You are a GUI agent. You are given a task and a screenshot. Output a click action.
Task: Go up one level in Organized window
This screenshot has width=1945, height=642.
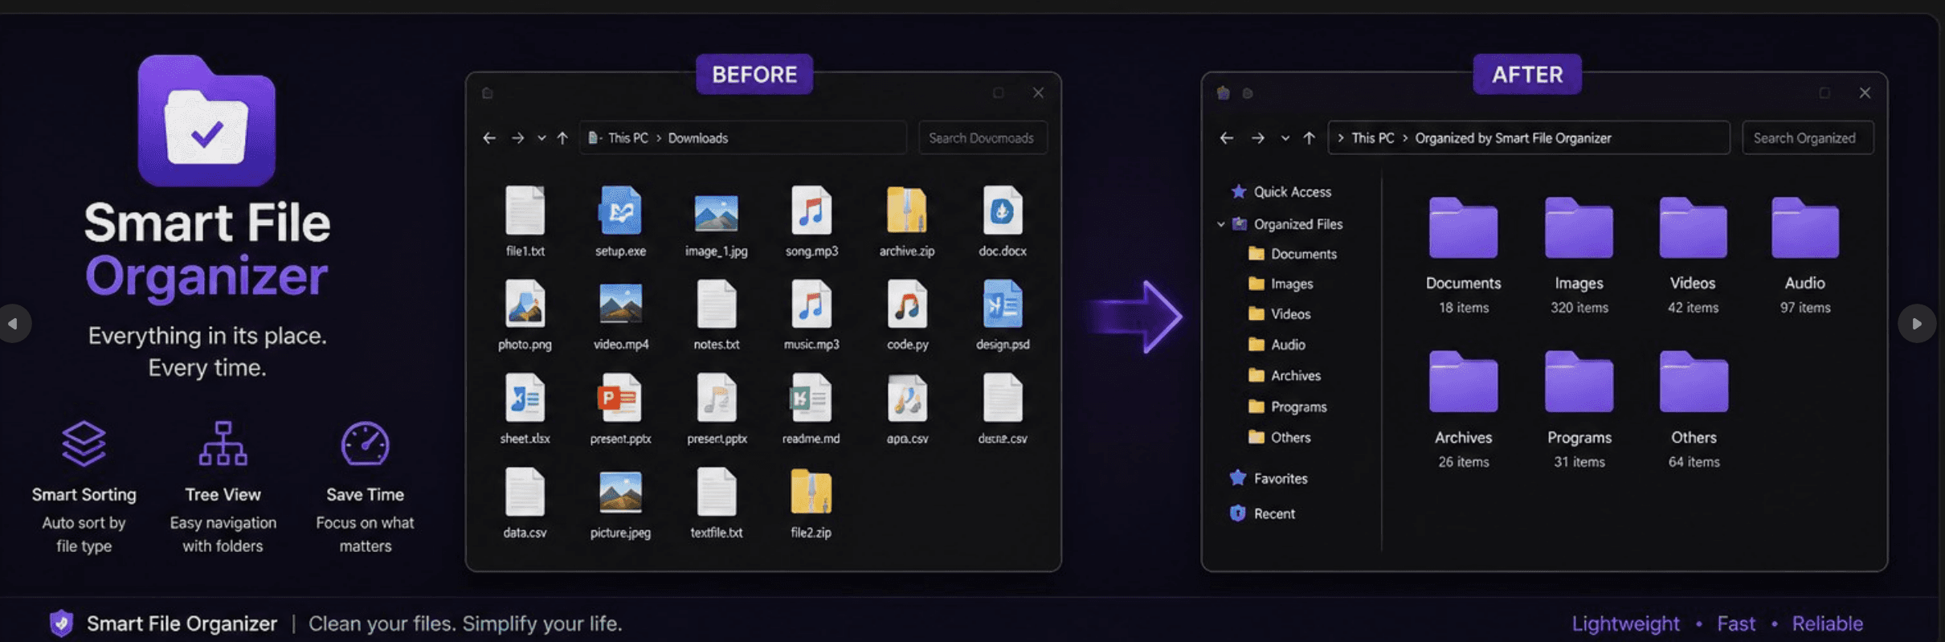(x=1309, y=138)
